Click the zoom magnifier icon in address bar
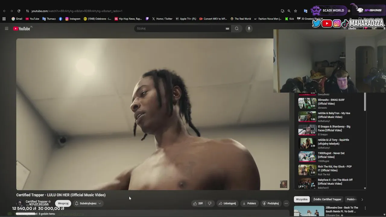The image size is (386, 217). (289, 11)
